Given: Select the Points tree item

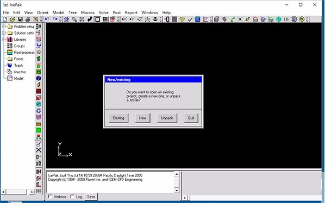Looking at the screenshot, I should (18, 59).
